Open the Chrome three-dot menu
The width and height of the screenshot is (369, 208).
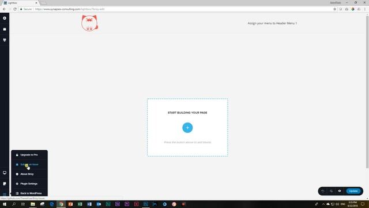pos(365,9)
